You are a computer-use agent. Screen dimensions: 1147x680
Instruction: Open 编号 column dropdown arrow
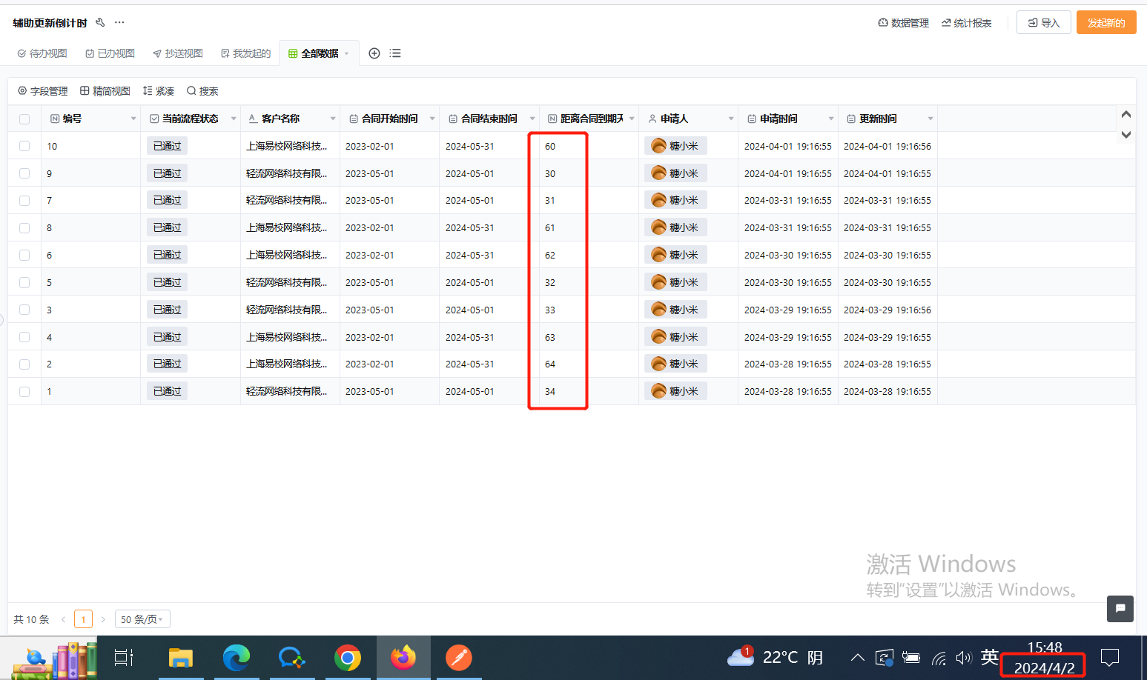(133, 119)
